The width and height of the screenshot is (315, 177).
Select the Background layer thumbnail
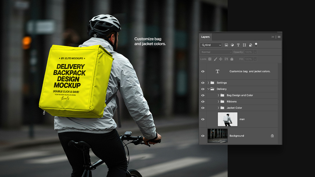click(218, 136)
